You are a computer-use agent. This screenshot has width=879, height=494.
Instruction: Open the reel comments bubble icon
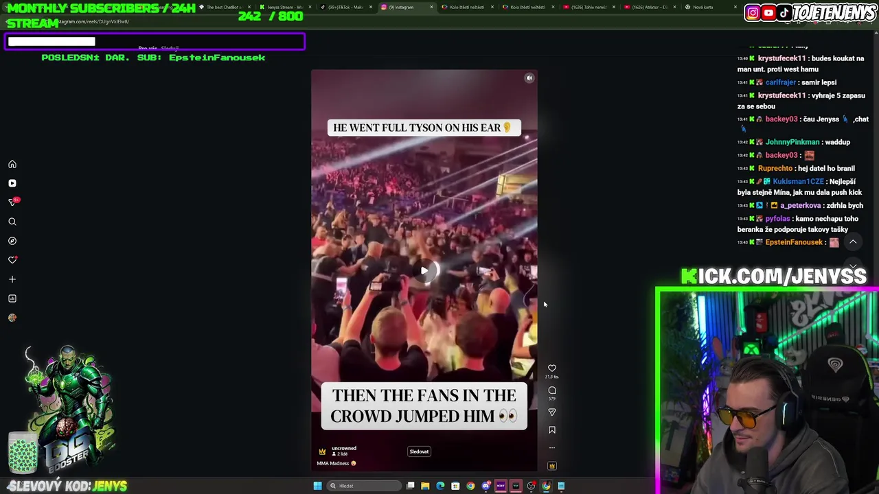pyautogui.click(x=552, y=390)
